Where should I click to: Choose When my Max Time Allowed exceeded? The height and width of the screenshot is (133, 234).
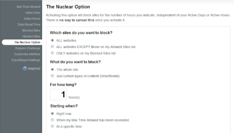tap(52, 120)
